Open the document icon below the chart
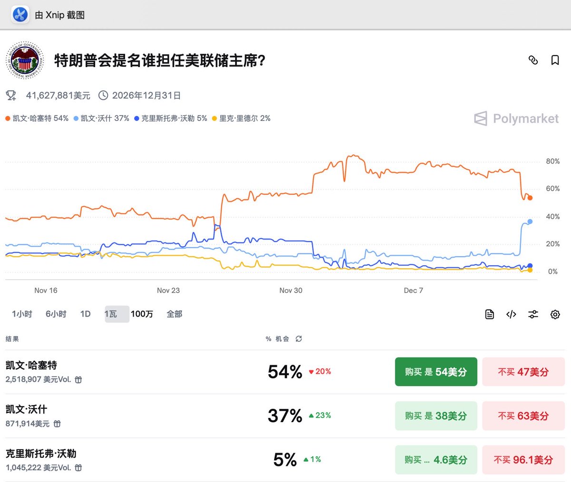 489,314
